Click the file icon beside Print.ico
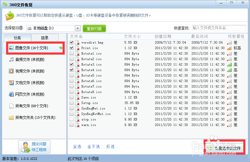The height and width of the screenshot is (162, 250). tap(77, 48)
